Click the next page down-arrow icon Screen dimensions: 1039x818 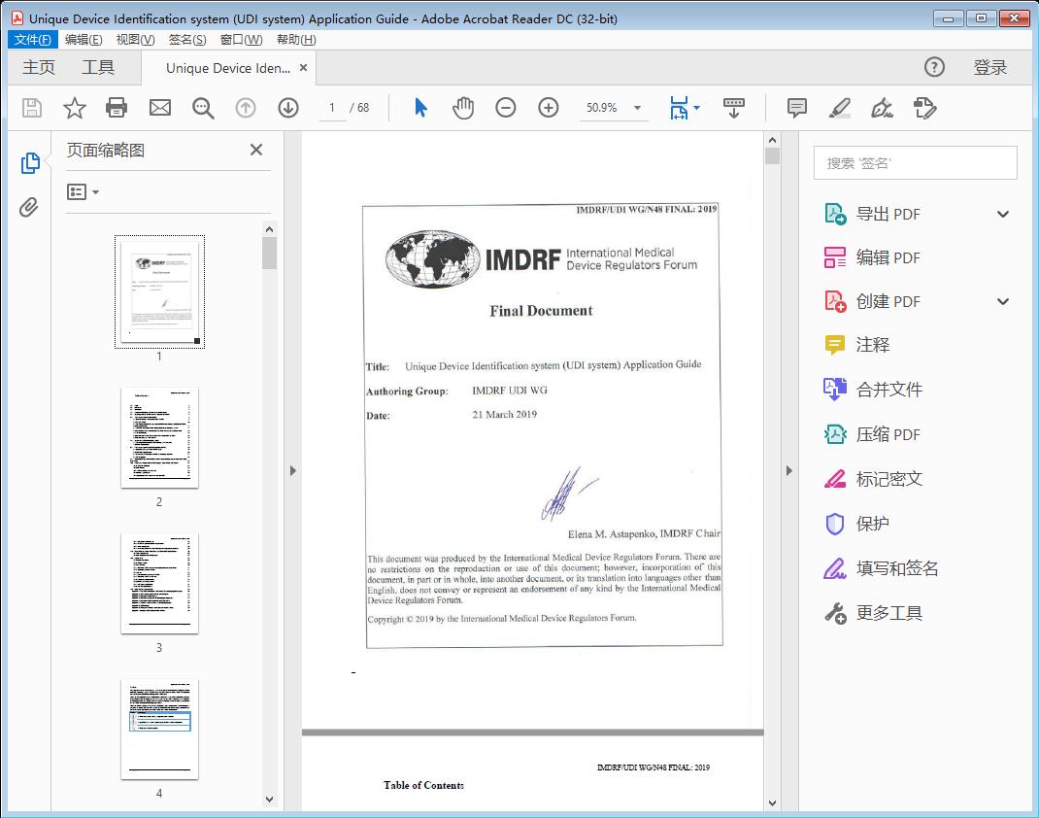pos(288,108)
